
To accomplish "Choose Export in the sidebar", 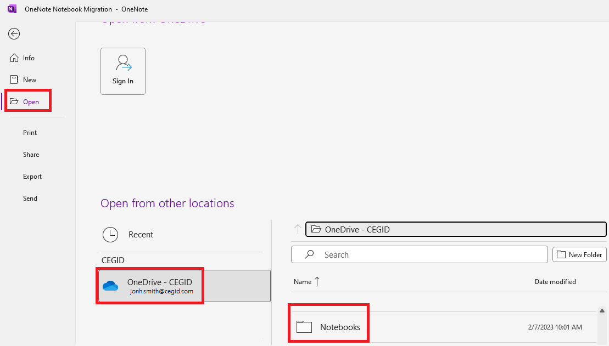I will (x=32, y=177).
